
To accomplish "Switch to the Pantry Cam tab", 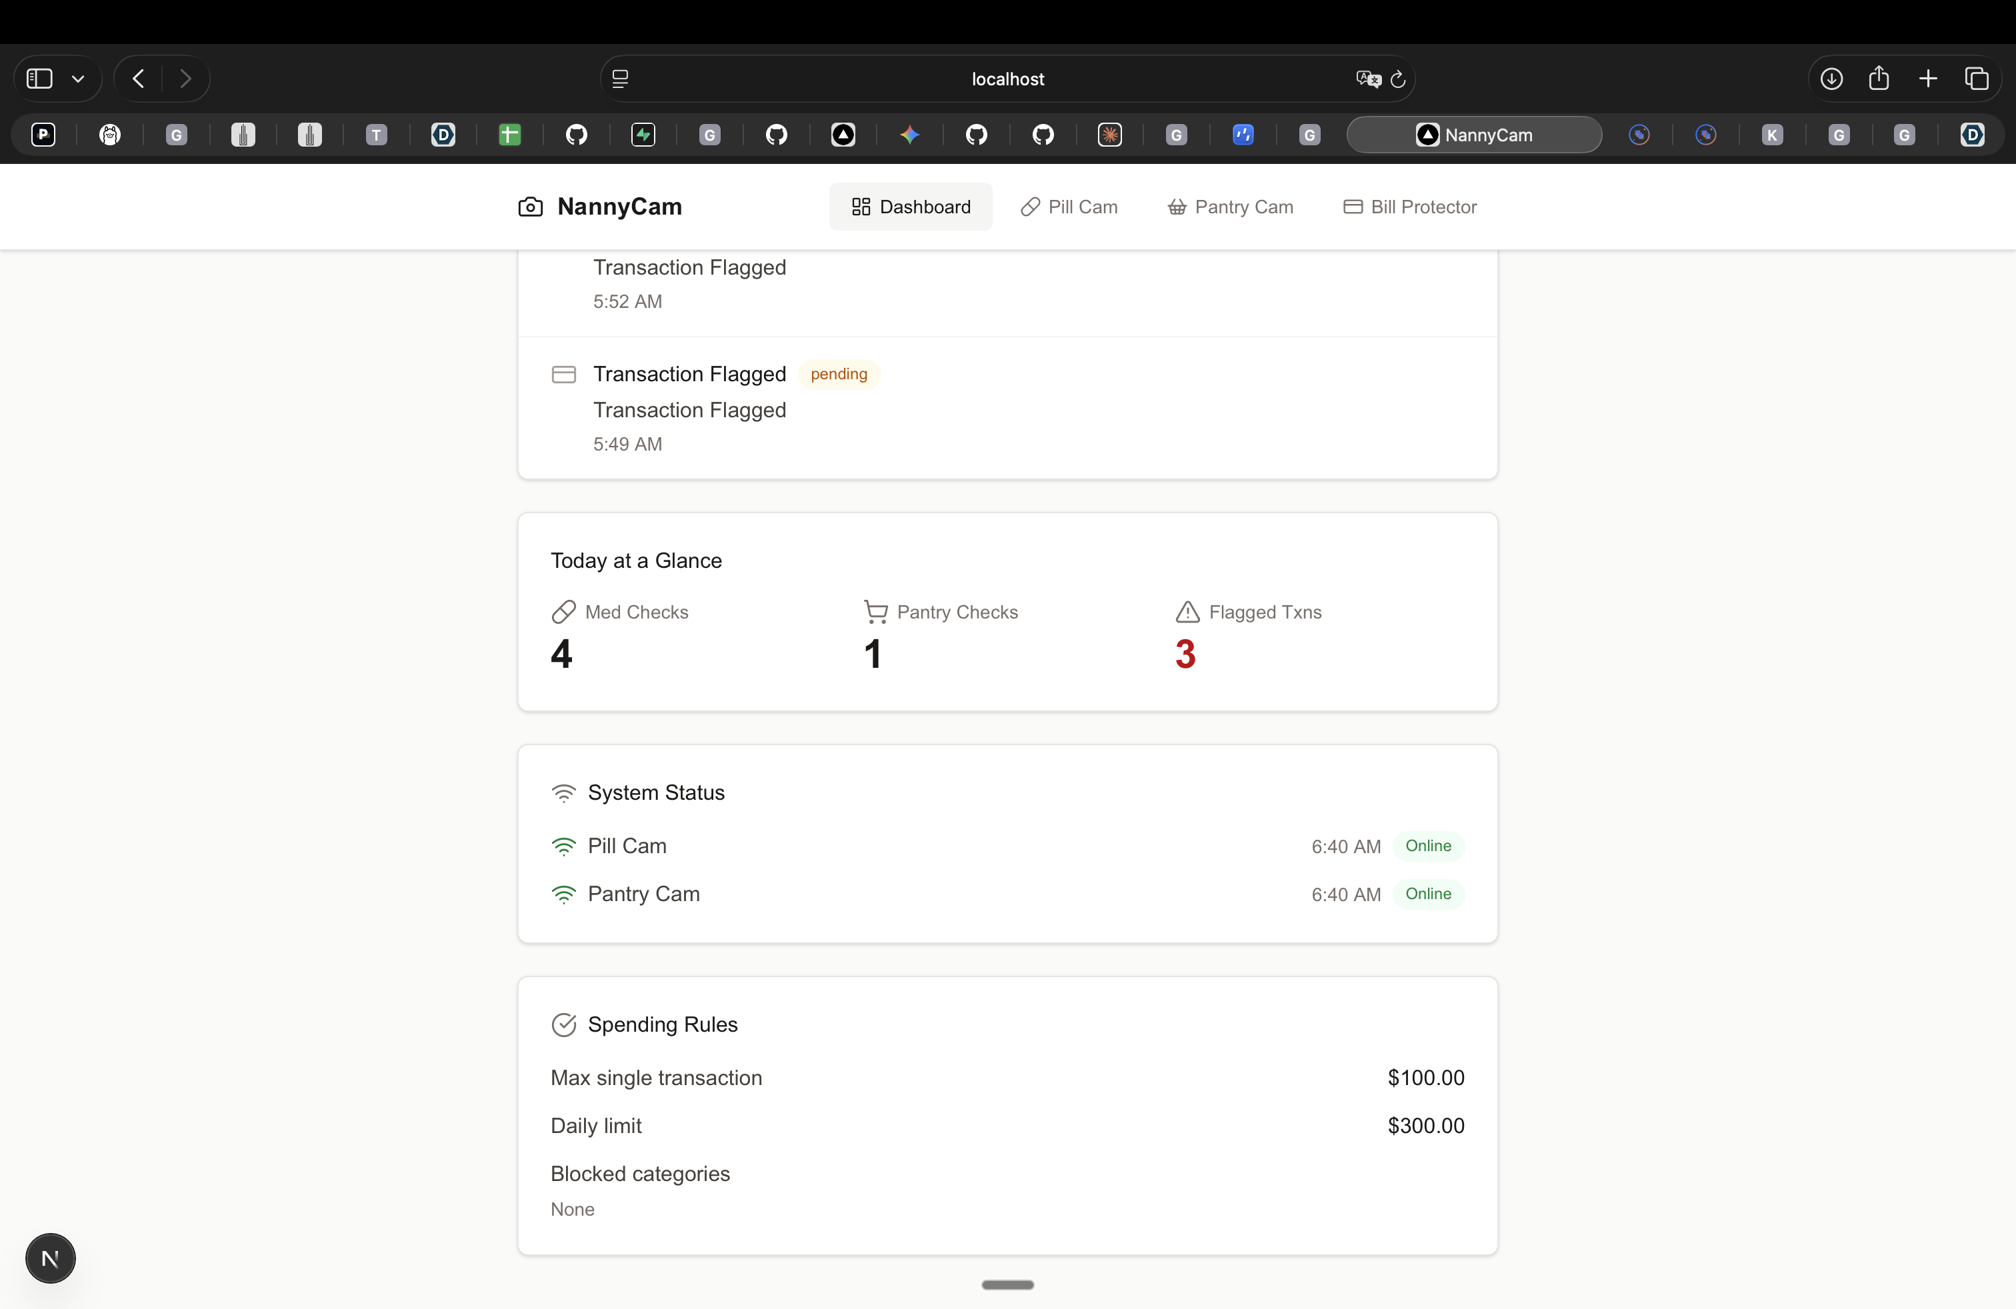I will 1230,207.
